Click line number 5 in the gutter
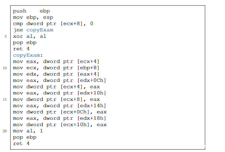 click(5, 36)
